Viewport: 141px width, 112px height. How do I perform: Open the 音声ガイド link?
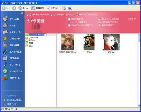coord(12,104)
